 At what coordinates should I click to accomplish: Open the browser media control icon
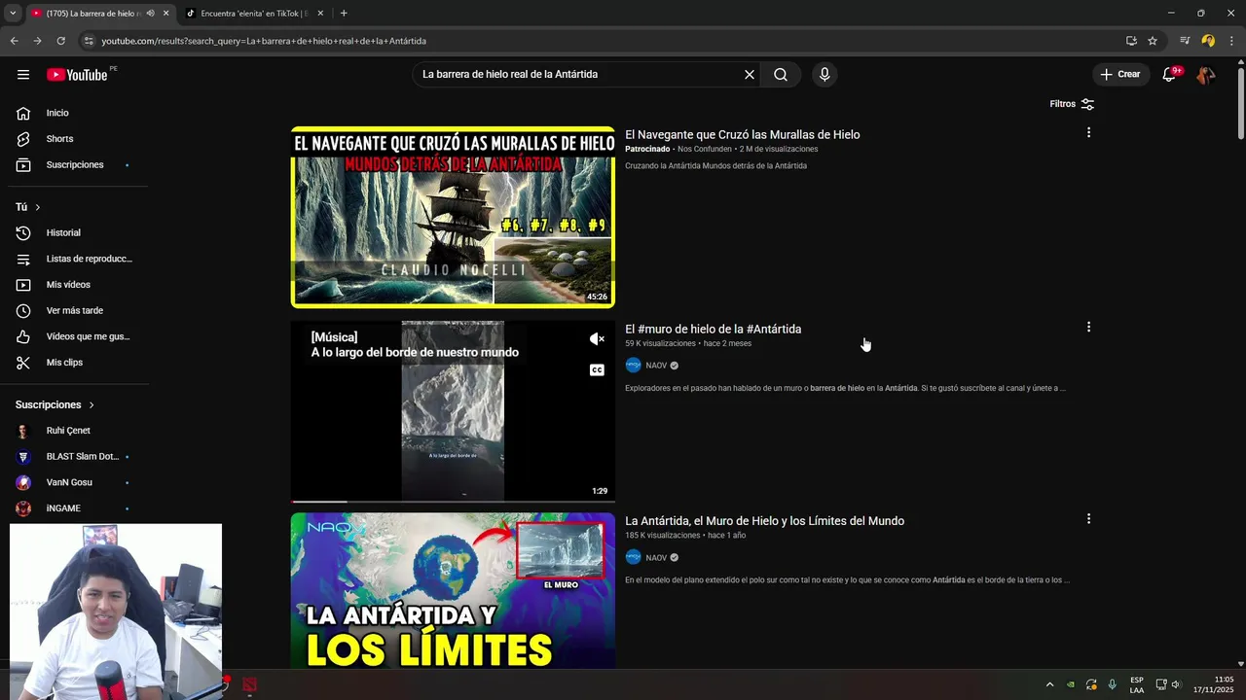click(x=1185, y=41)
